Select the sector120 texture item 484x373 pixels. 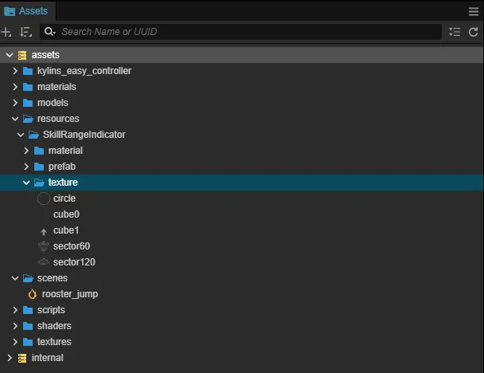(74, 262)
